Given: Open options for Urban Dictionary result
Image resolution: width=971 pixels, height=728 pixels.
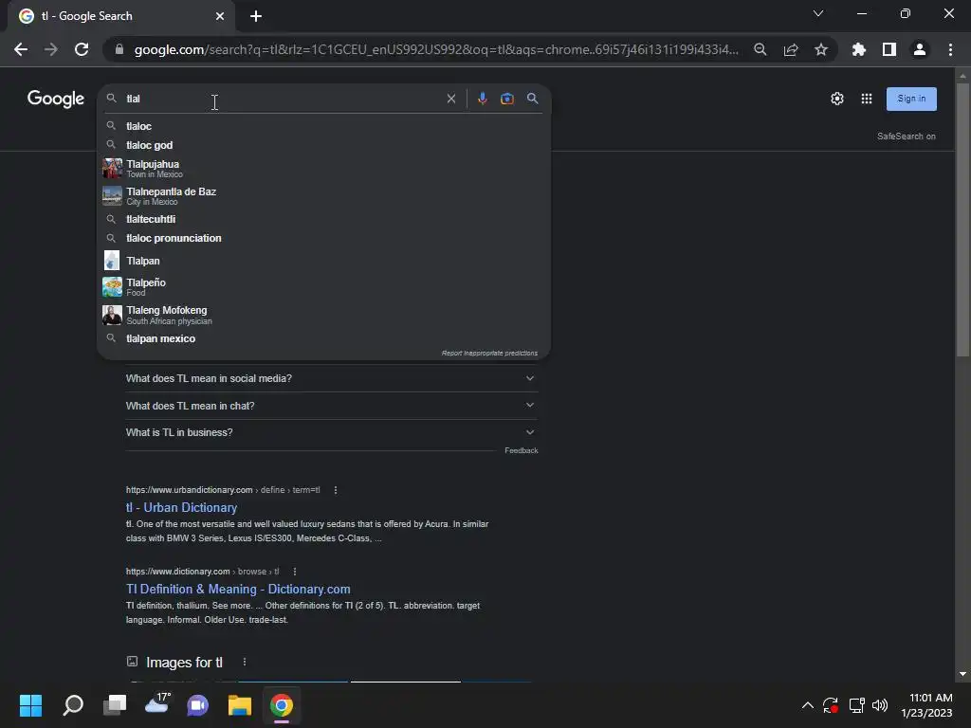Looking at the screenshot, I should (x=336, y=490).
